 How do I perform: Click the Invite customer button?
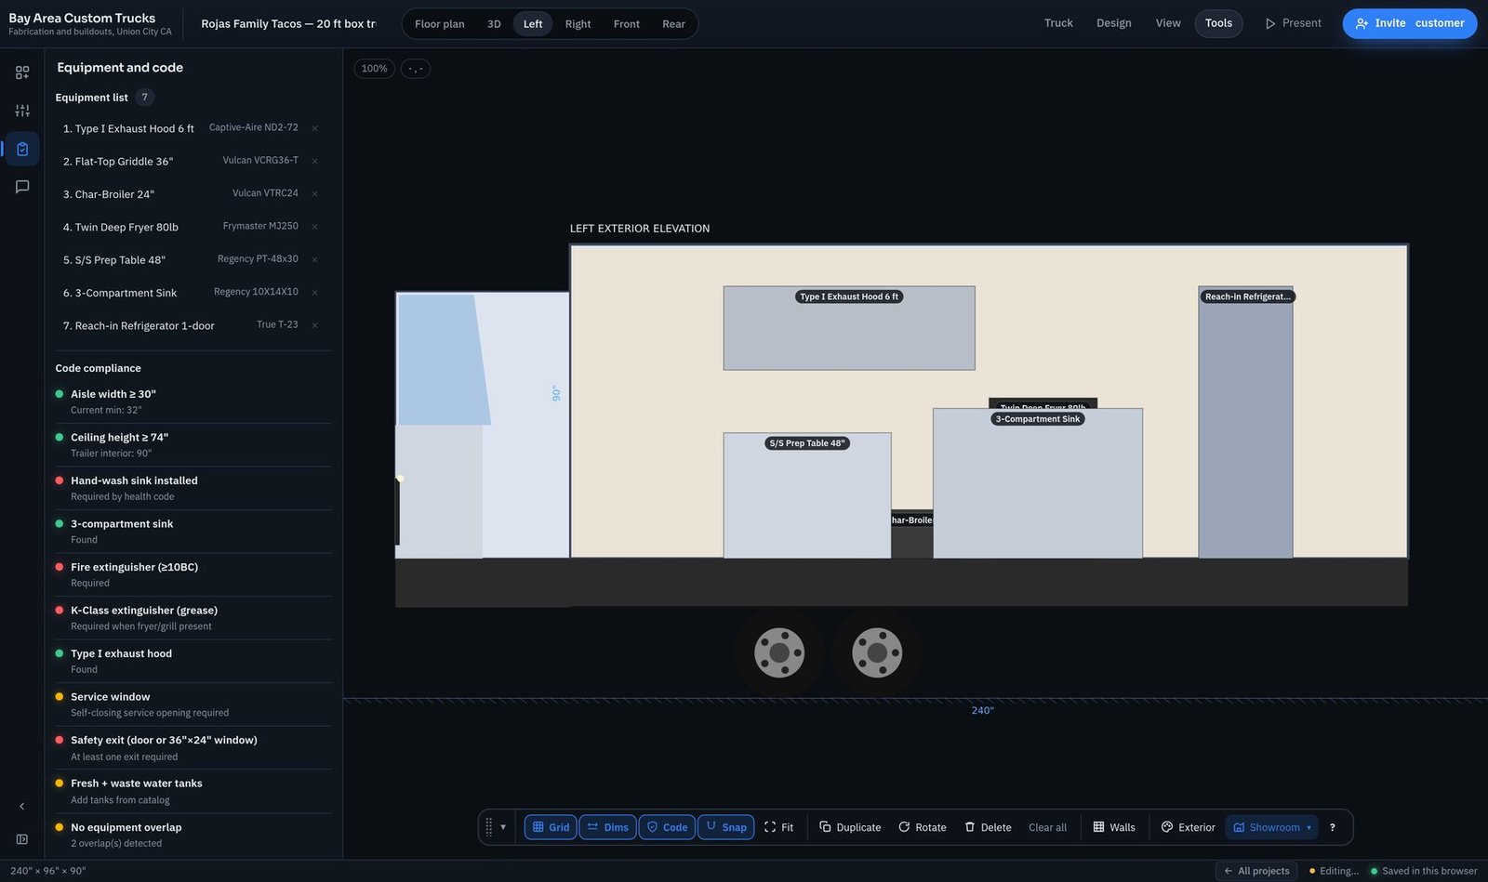1410,23
